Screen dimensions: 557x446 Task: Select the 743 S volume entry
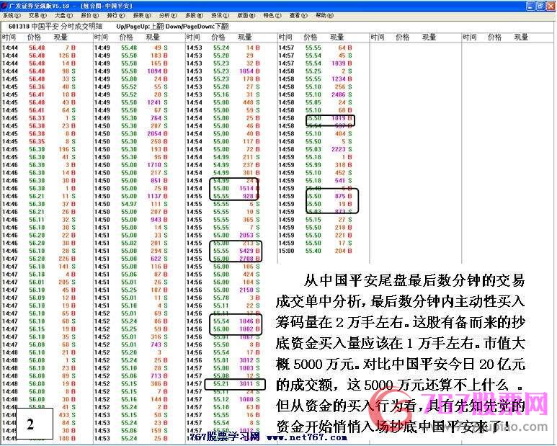point(159,345)
